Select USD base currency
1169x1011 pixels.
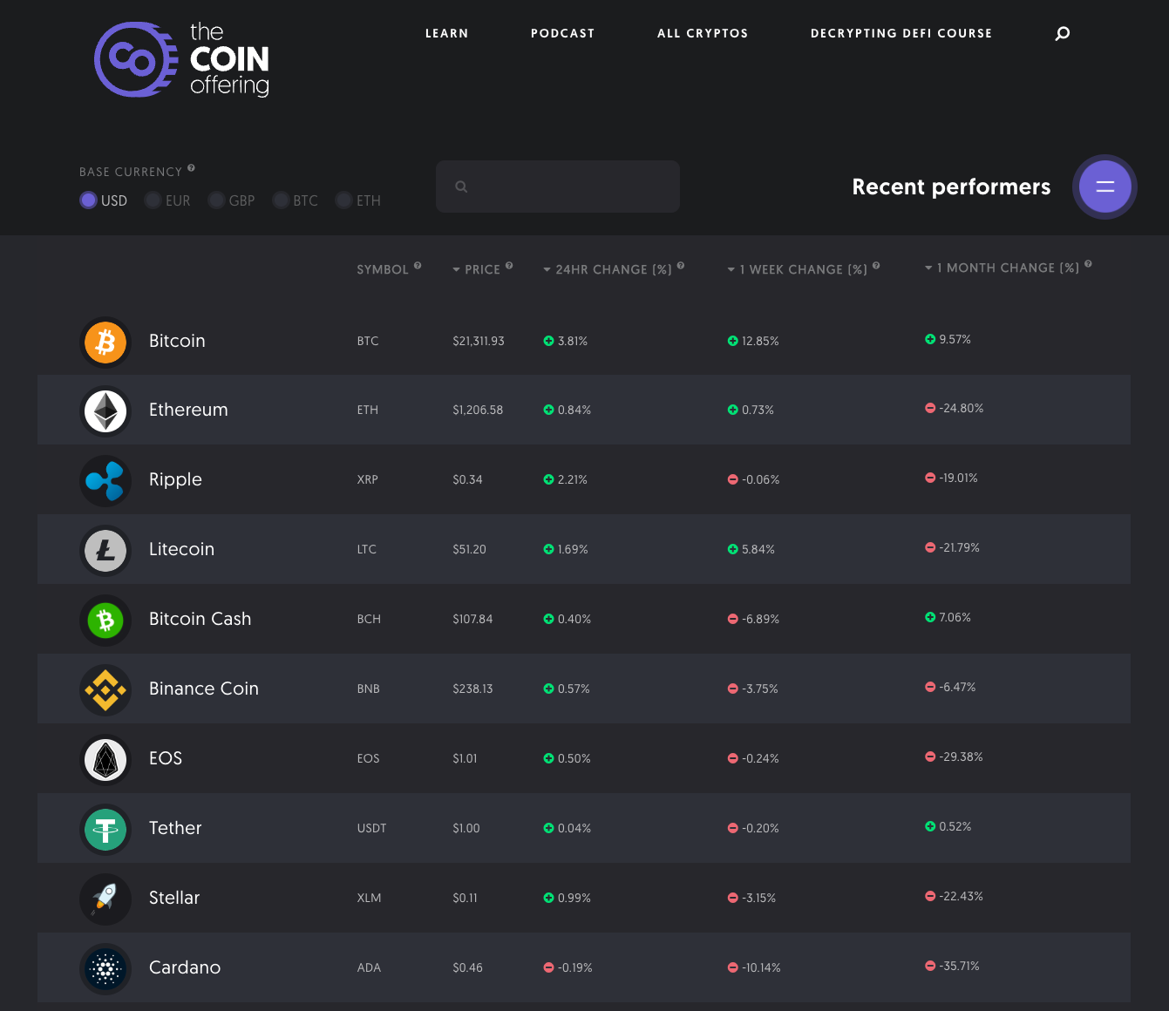coord(104,200)
